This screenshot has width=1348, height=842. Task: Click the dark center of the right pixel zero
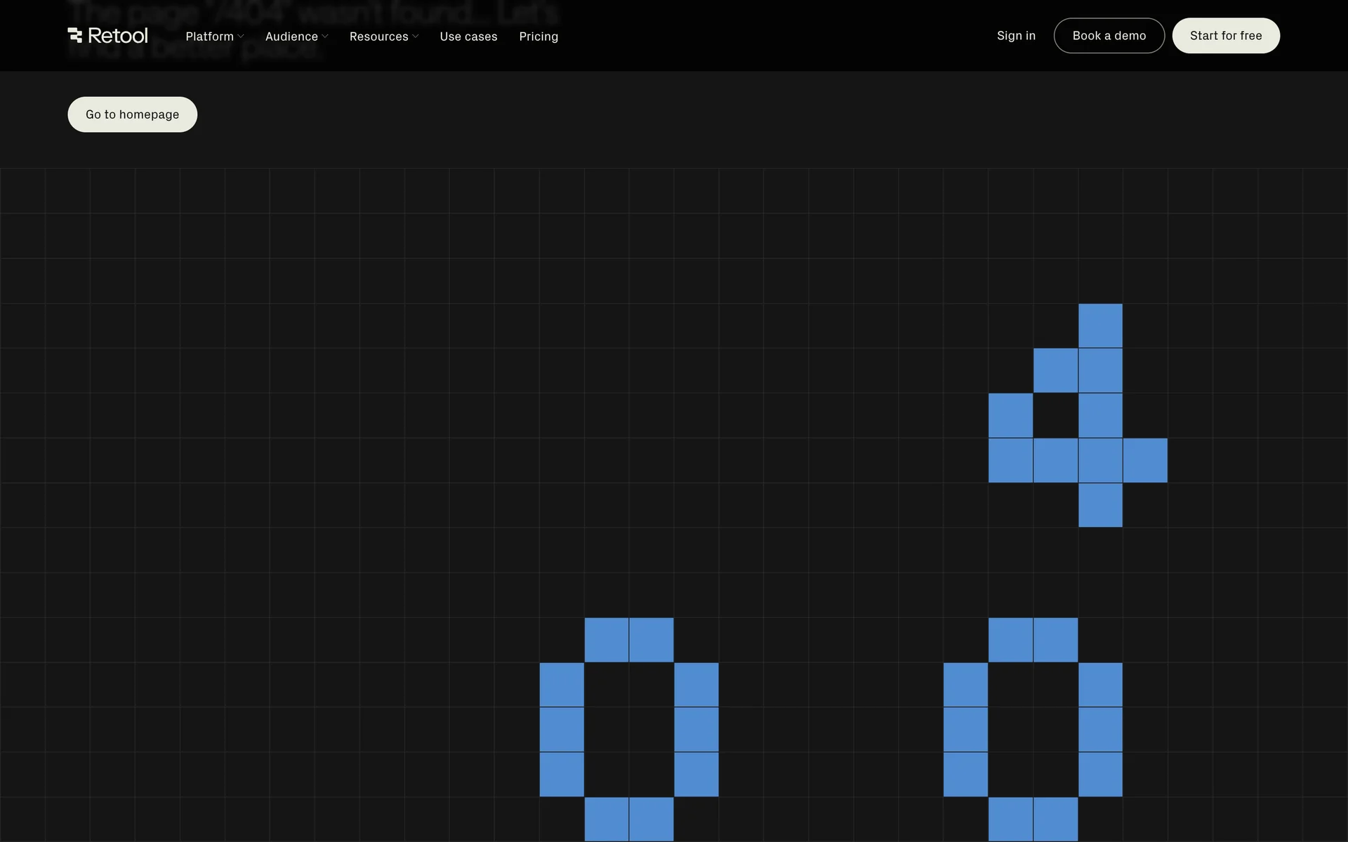pos(1033,730)
